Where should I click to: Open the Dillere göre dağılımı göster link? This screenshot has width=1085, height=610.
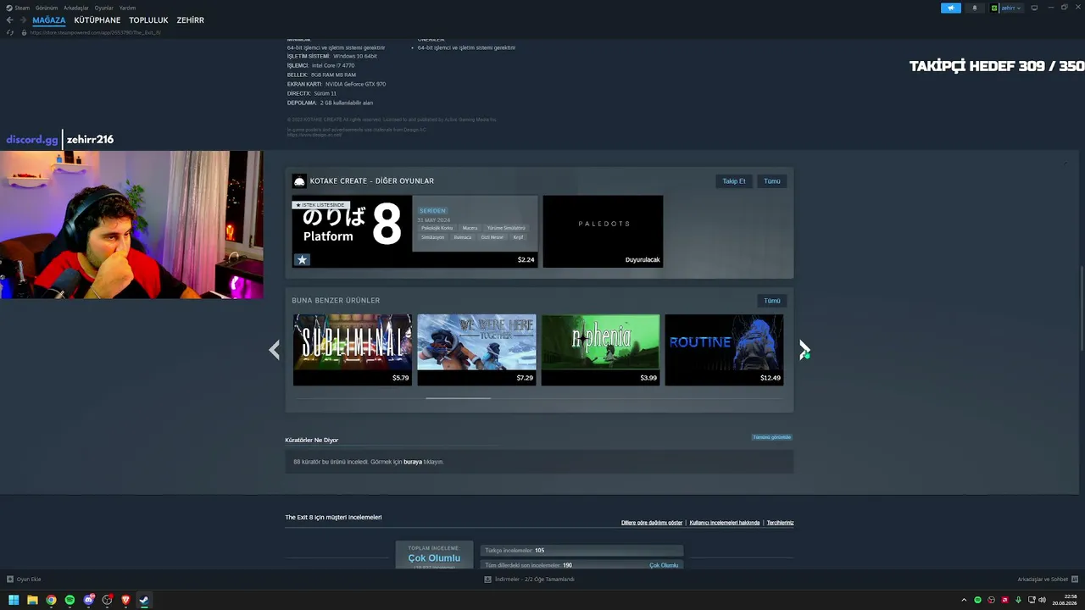[652, 523]
